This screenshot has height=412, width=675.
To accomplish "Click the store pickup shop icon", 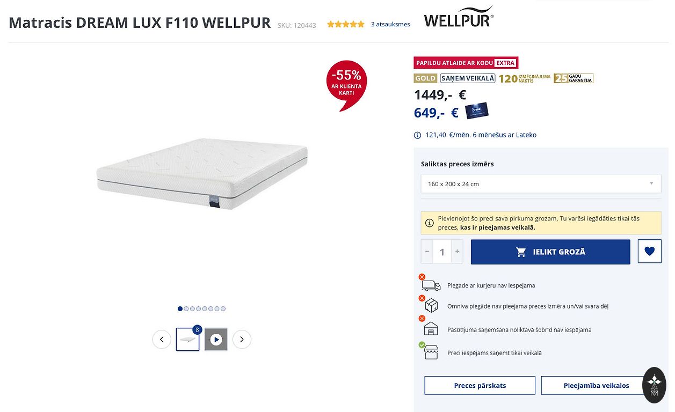I will click(x=431, y=352).
